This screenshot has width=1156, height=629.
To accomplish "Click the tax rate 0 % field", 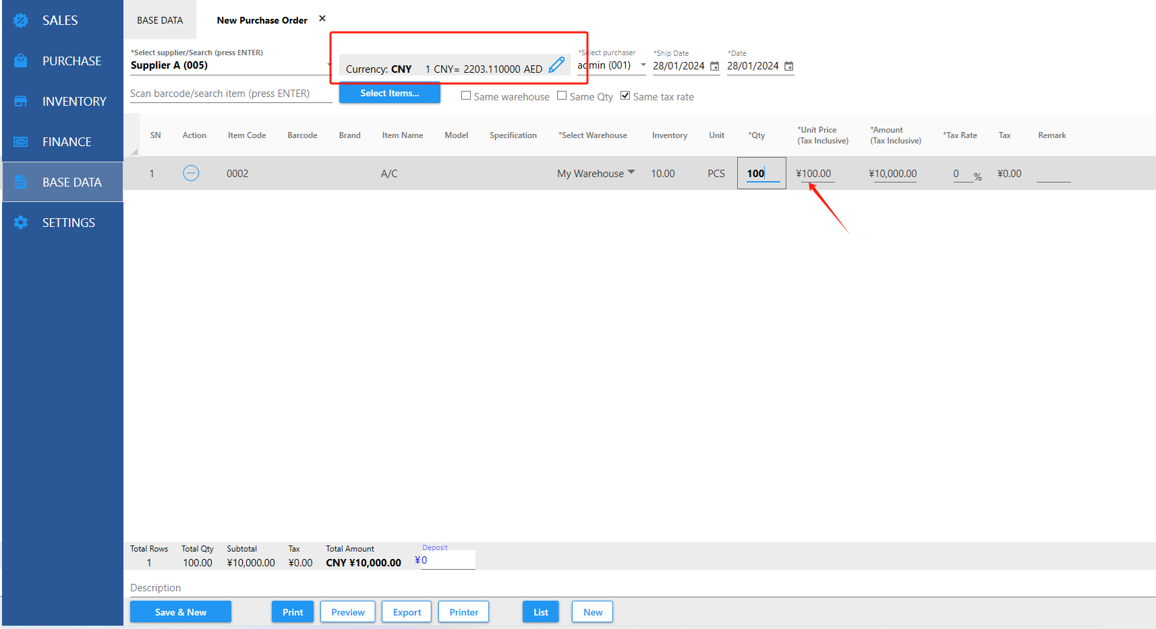I will tap(963, 174).
